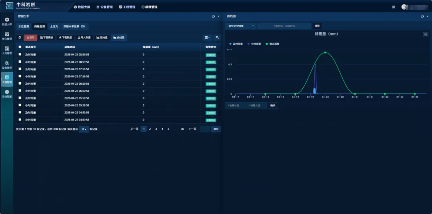Open 数据大屏 in the left sidebar
The height and width of the screenshot is (214, 432).
(7, 22)
